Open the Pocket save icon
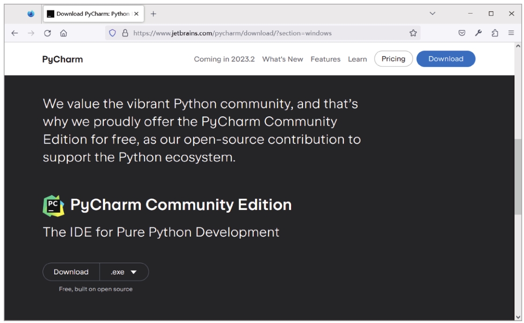 (461, 33)
